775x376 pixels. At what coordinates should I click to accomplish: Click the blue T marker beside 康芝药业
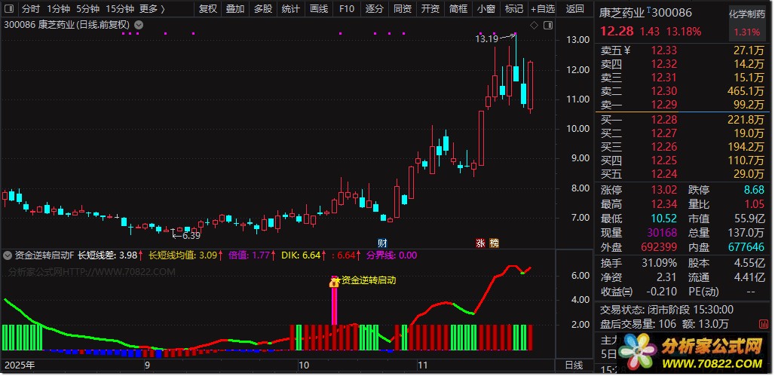pos(650,9)
